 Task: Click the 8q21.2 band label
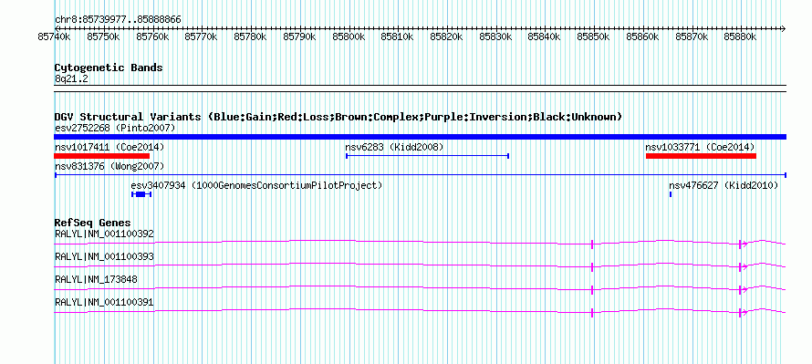pyautogui.click(x=71, y=78)
